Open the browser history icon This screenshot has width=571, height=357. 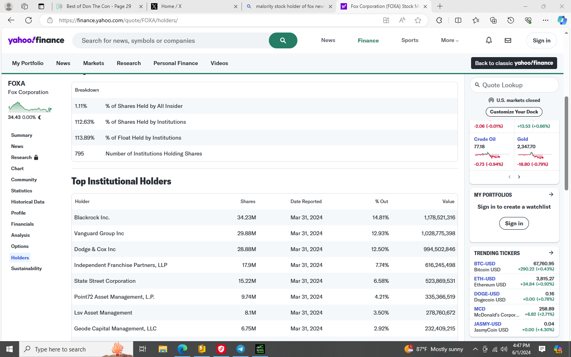[x=511, y=20]
